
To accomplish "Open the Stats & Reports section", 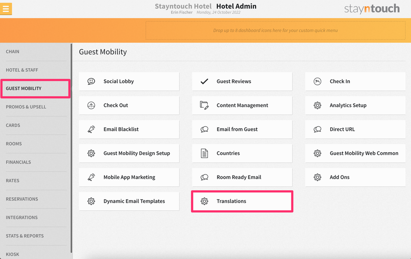I will pos(36,236).
